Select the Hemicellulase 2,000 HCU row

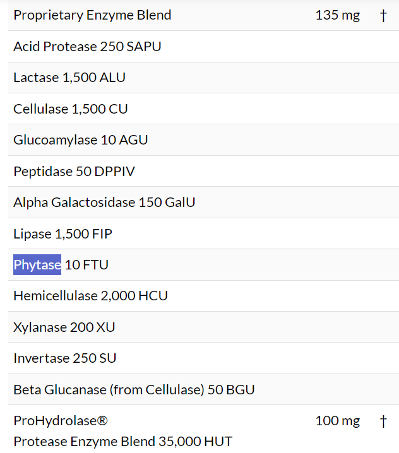coord(90,296)
